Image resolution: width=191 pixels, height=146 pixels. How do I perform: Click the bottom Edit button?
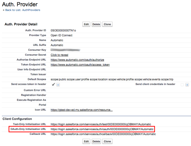(x=86, y=141)
